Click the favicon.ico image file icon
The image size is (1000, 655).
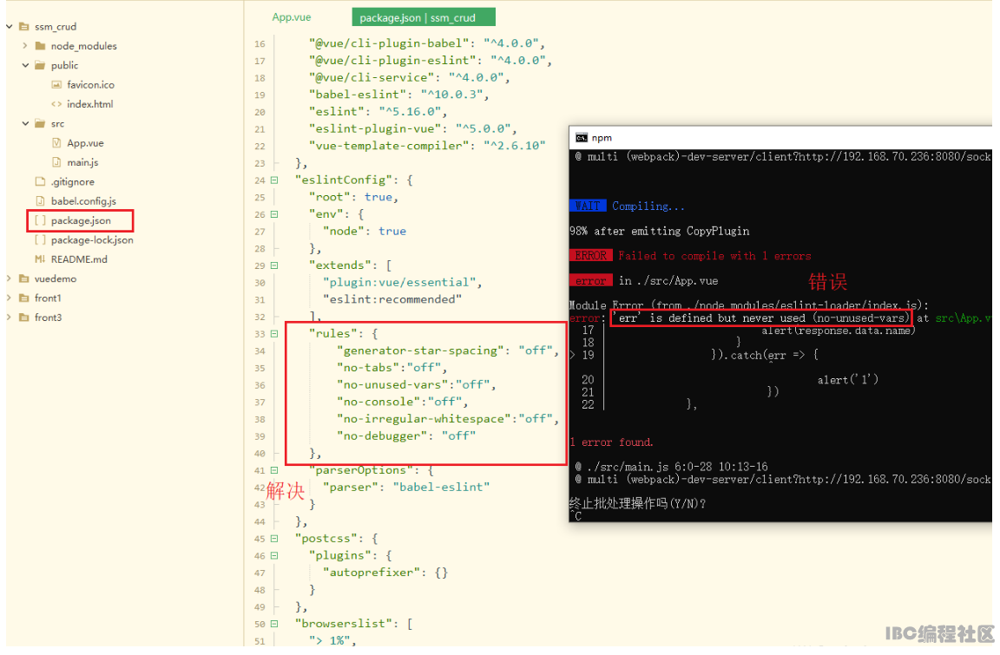tap(56, 85)
